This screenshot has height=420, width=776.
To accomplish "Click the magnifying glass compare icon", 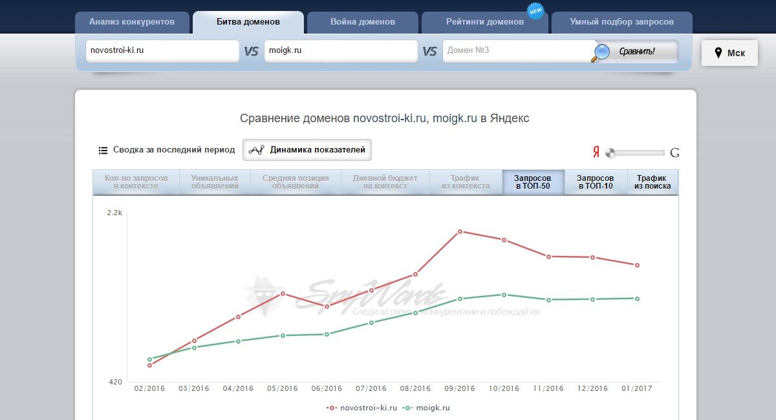I will click(x=601, y=52).
